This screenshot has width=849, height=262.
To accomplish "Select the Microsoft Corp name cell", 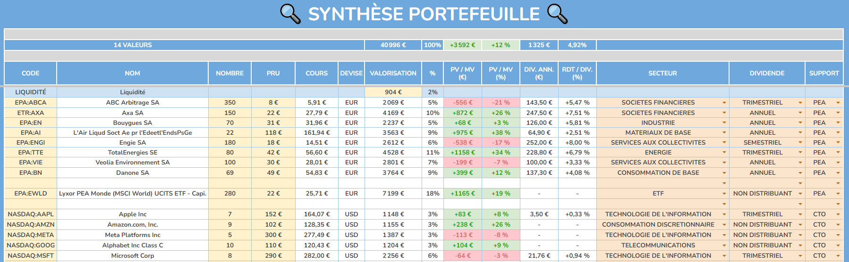I will (x=133, y=256).
